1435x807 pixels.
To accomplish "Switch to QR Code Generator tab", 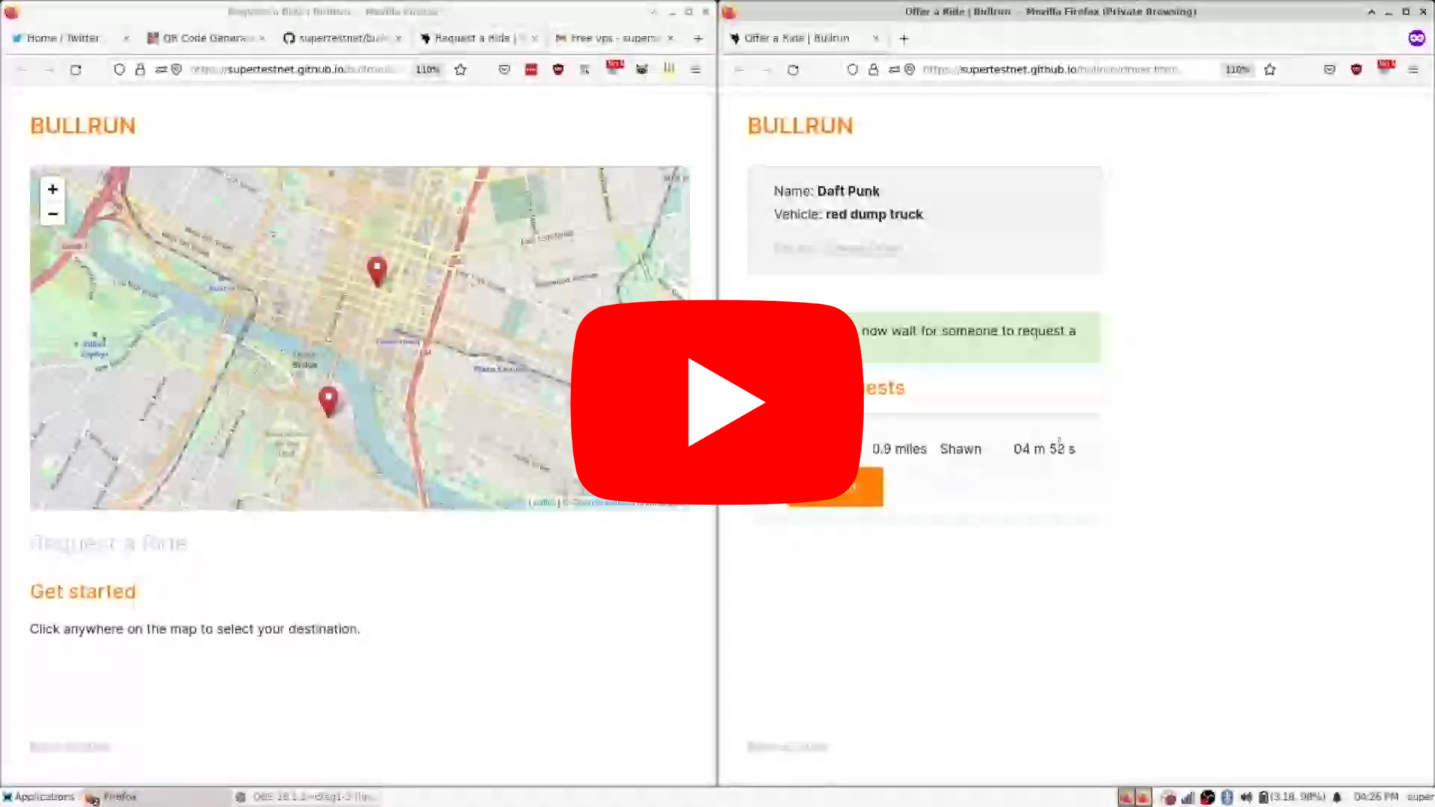I will [x=205, y=38].
